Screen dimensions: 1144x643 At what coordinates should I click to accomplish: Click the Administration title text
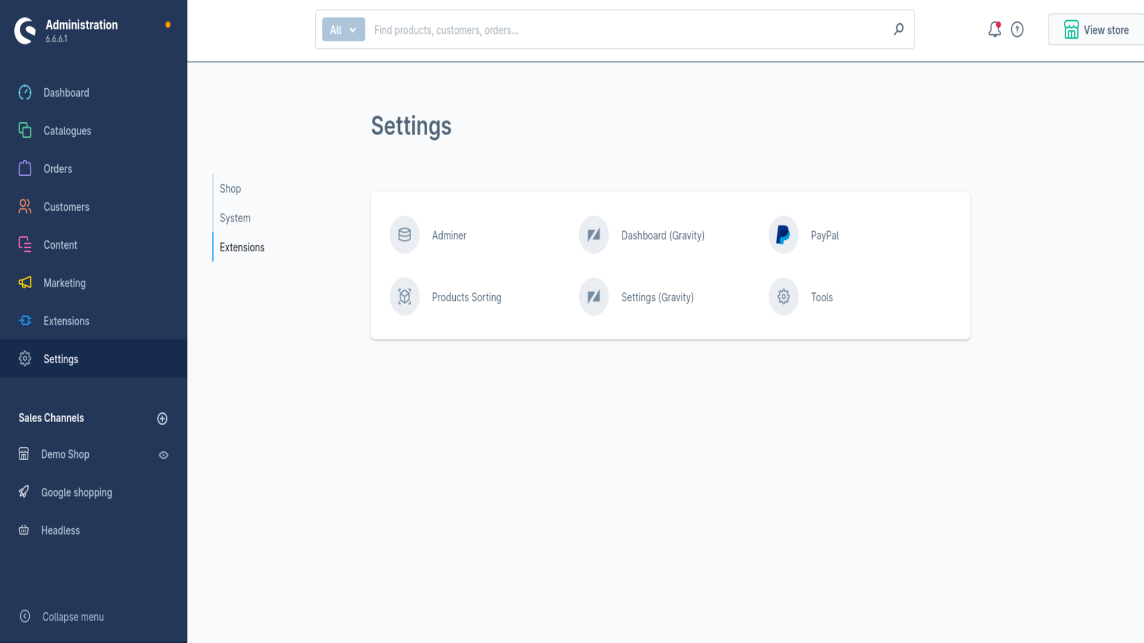pos(82,25)
